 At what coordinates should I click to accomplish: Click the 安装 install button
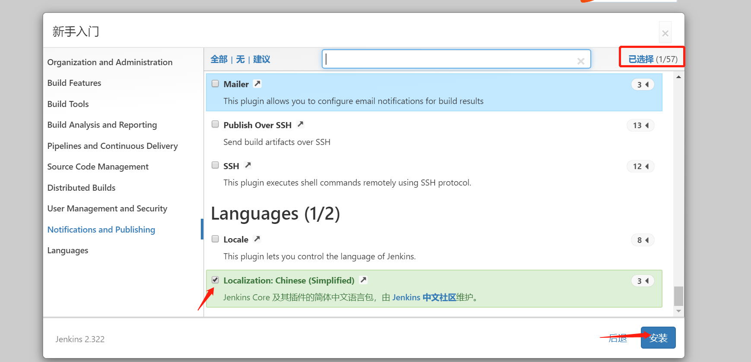(x=658, y=337)
